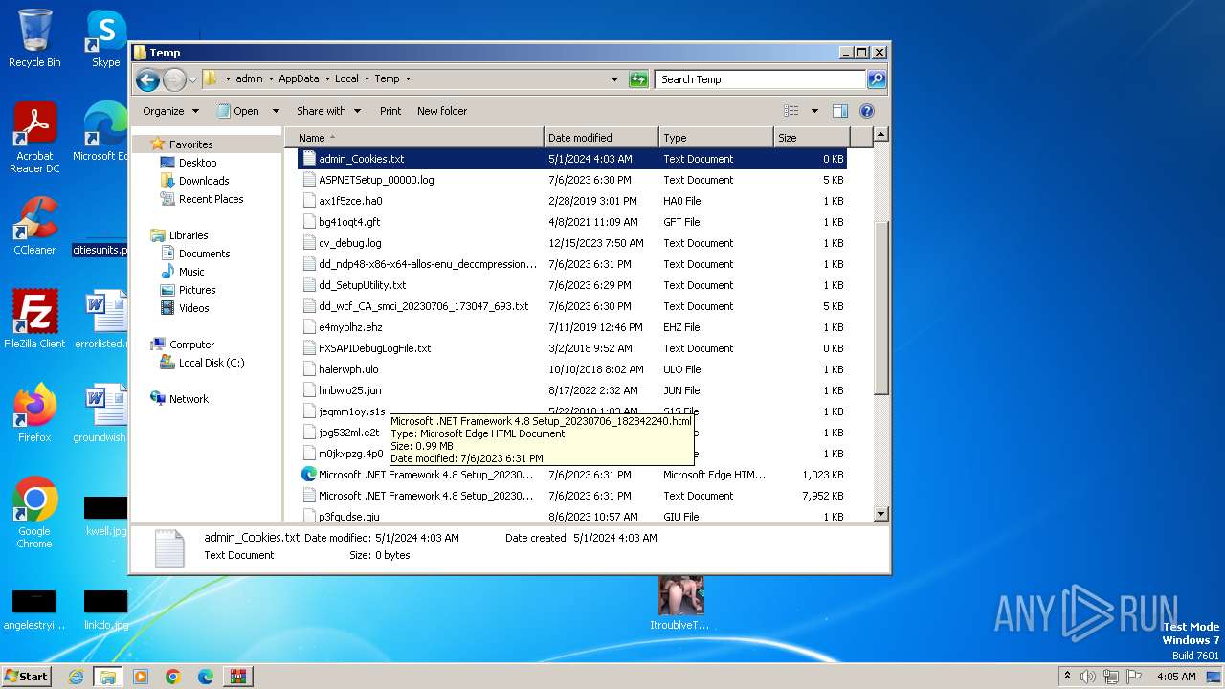Viewport: 1225px width, 689px height.
Task: Click the Back navigation arrow in Explorer
Action: pyautogui.click(x=147, y=79)
